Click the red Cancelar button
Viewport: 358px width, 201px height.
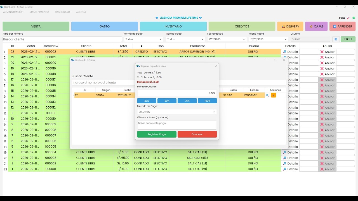coord(197,134)
